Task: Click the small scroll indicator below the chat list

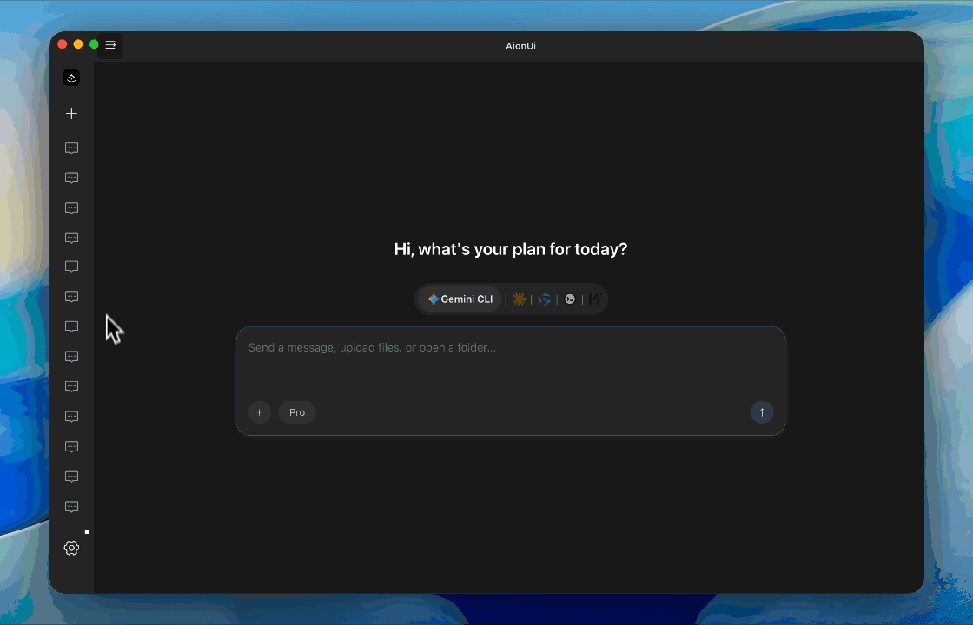Action: coord(86,531)
